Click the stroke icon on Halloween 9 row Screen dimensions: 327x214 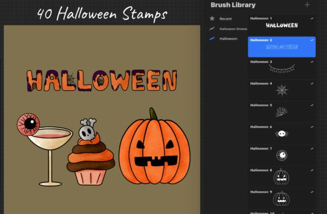312,191
